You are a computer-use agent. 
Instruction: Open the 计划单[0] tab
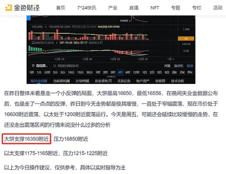pos(82,81)
